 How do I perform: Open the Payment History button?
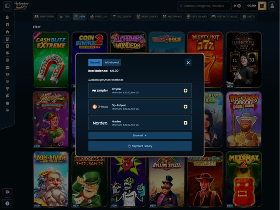[x=140, y=146]
